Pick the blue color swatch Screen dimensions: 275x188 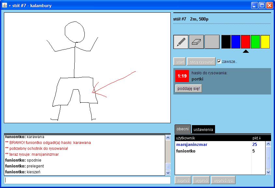(236, 42)
